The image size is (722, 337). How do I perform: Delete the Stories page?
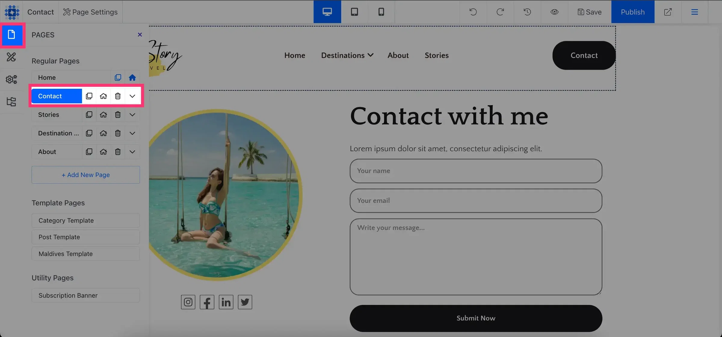pyautogui.click(x=118, y=115)
